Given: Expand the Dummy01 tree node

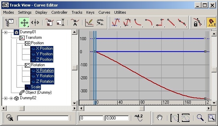Looking at the screenshot, I should [6, 32].
